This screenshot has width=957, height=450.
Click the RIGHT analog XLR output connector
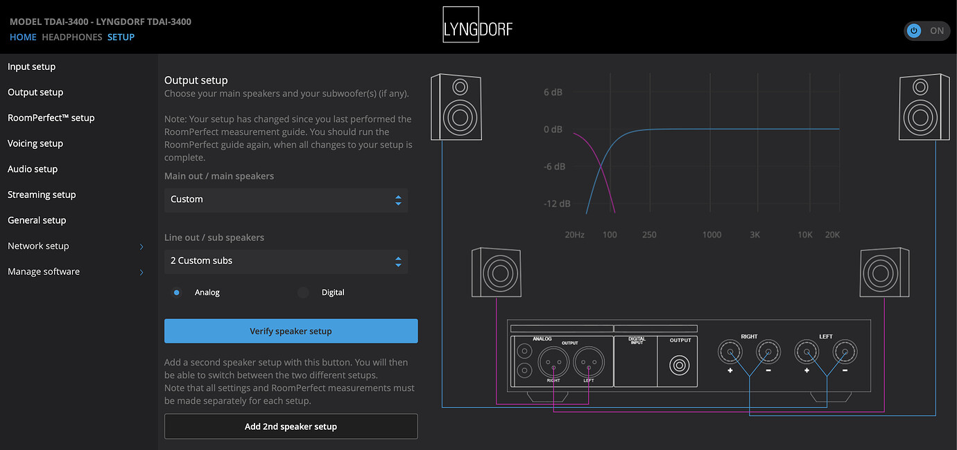pos(553,361)
